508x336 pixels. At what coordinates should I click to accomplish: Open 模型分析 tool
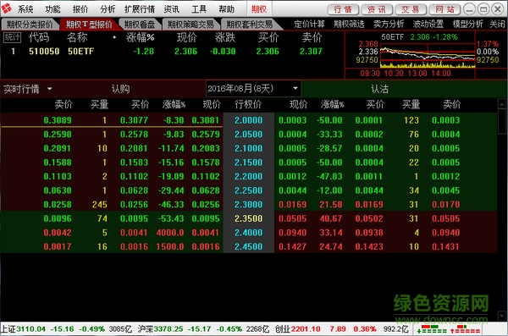pyautogui.click(x=467, y=24)
